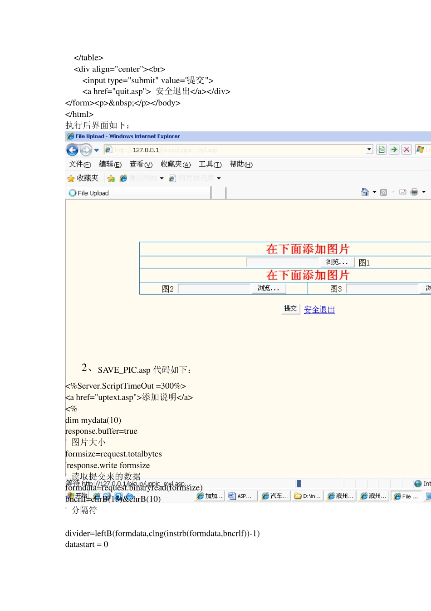Open the second 滨州... taskbar item
Viewport: 431px width, 611px height.
click(373, 496)
